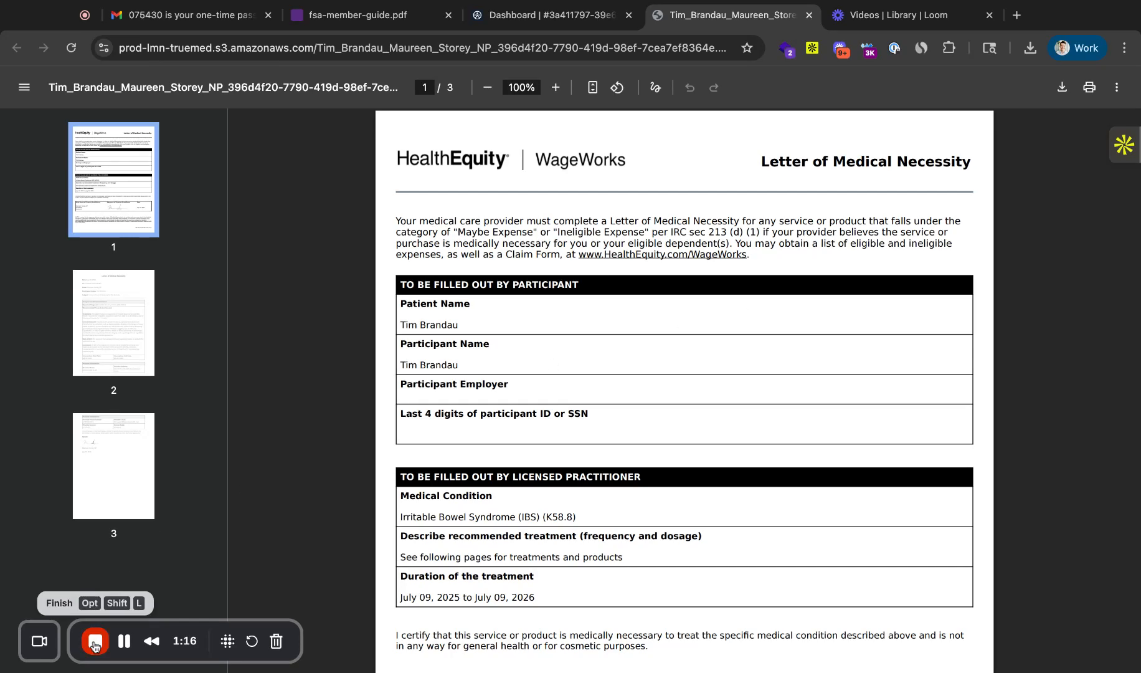This screenshot has width=1141, height=673.
Task: Delete the Loom recording with trash icon
Action: [277, 641]
